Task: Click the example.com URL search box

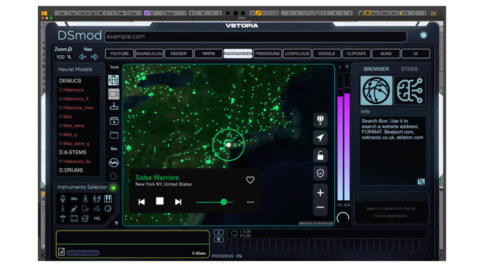Action: click(256, 36)
